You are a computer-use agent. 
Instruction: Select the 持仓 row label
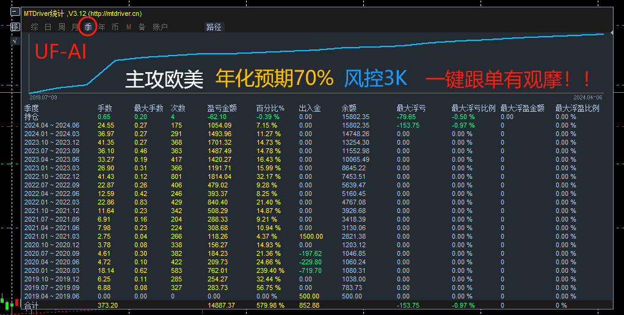point(31,117)
